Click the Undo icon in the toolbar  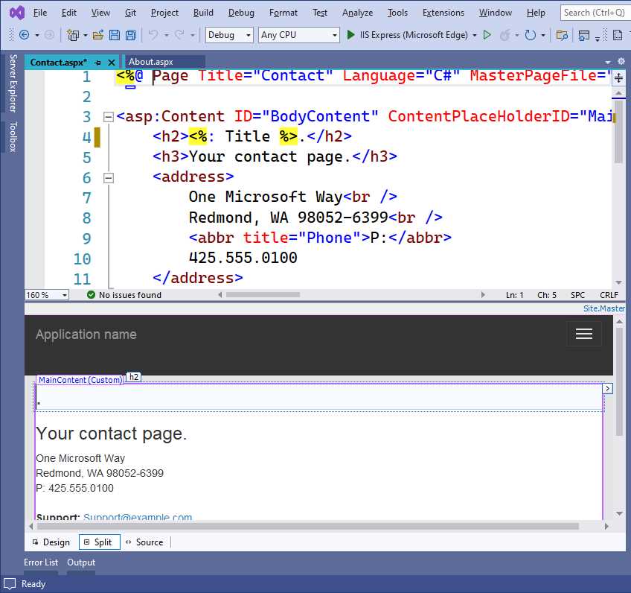tap(152, 34)
